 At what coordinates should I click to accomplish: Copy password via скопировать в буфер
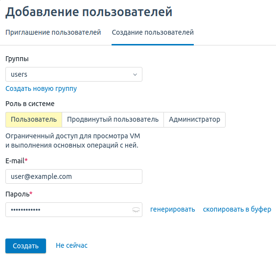click(x=237, y=209)
